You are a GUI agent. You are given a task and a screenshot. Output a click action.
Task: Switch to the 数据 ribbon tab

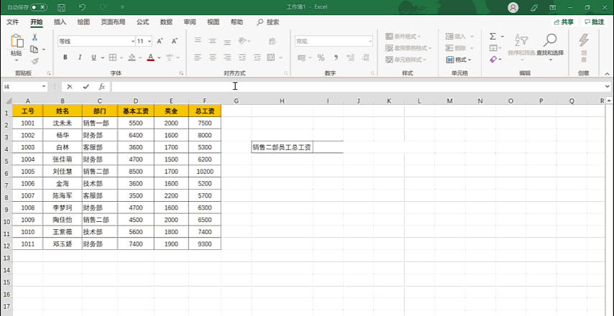166,22
